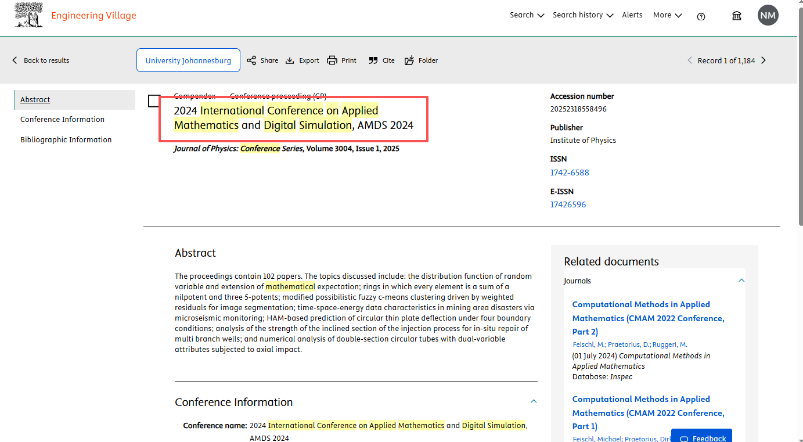The width and height of the screenshot is (803, 442).
Task: Go to next record arrow
Action: point(764,60)
